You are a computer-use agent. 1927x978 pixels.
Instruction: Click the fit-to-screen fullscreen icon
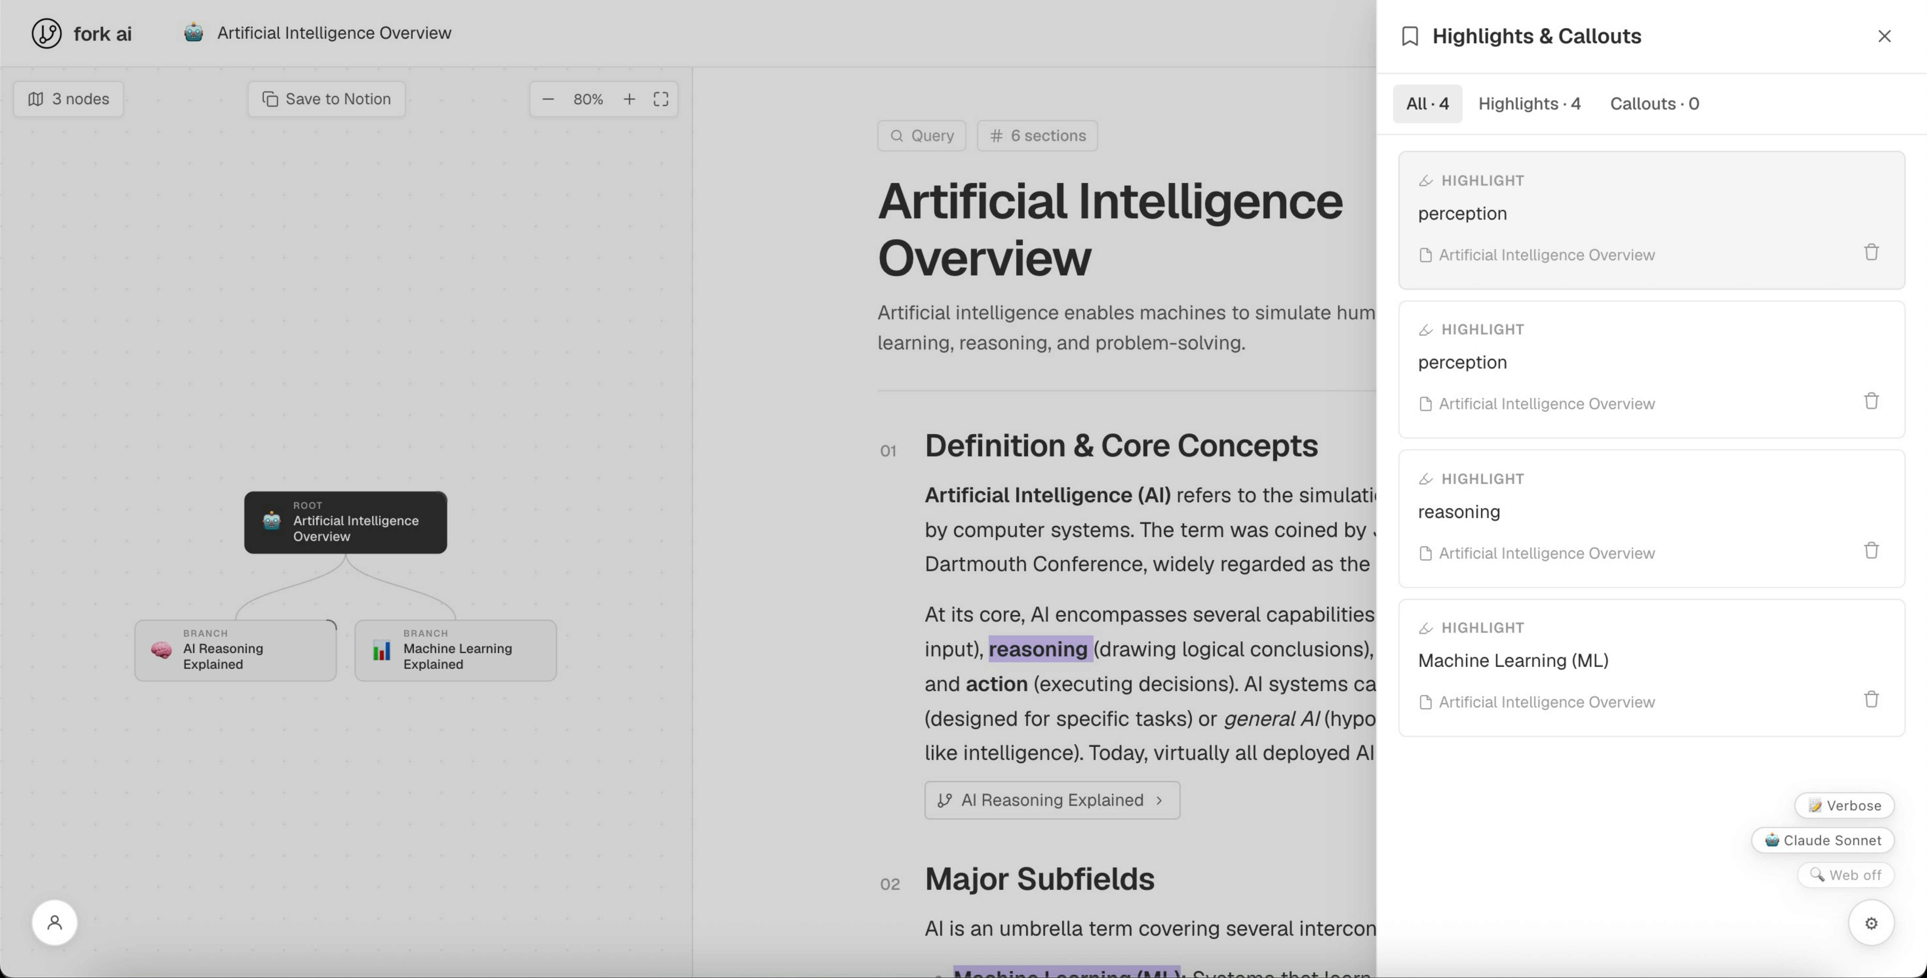click(661, 99)
